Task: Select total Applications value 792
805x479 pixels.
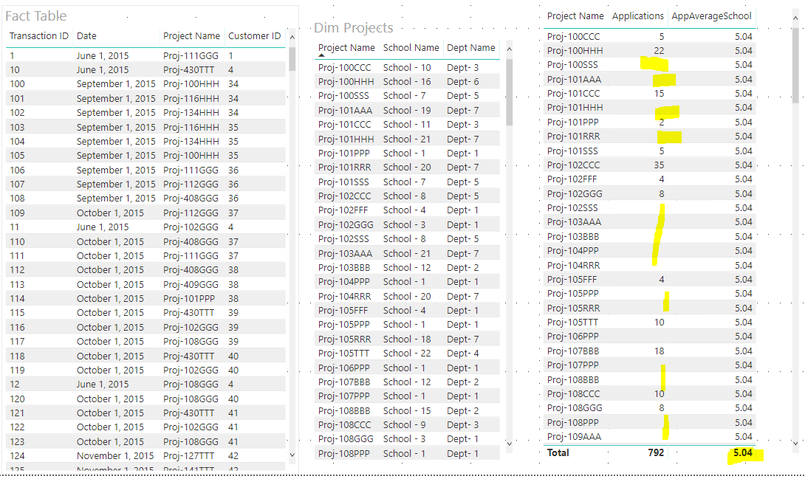Action: click(656, 453)
